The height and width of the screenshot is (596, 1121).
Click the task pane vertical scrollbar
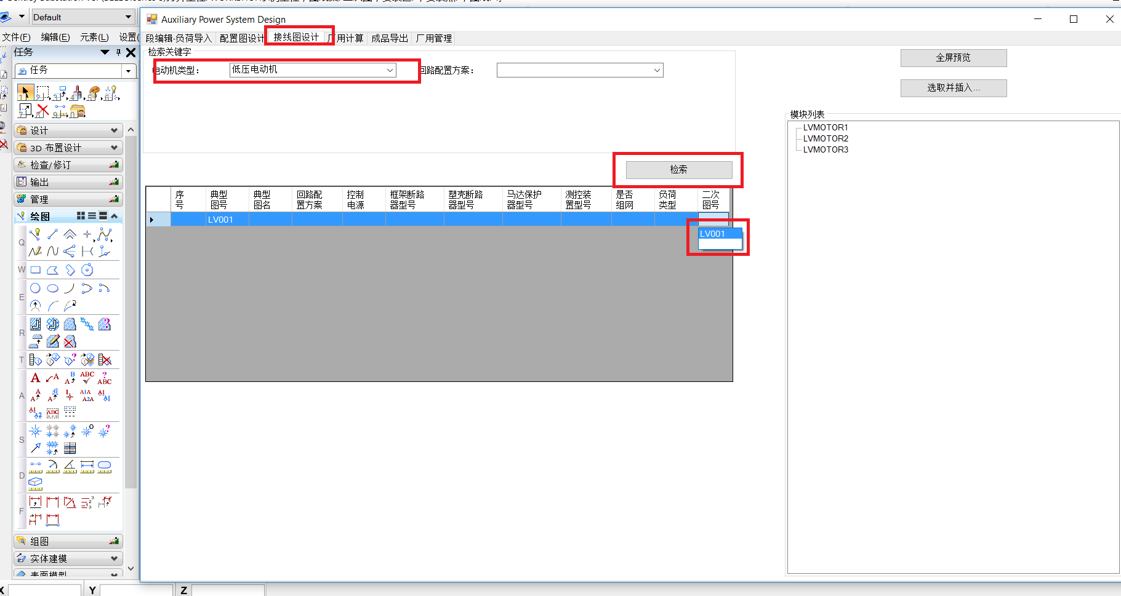click(131, 349)
